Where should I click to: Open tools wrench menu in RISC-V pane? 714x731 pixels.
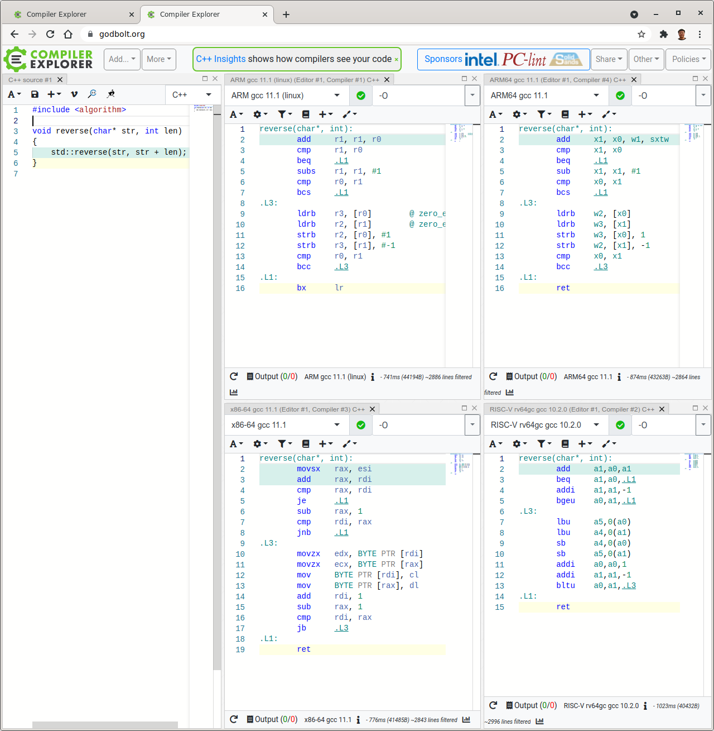tap(609, 443)
